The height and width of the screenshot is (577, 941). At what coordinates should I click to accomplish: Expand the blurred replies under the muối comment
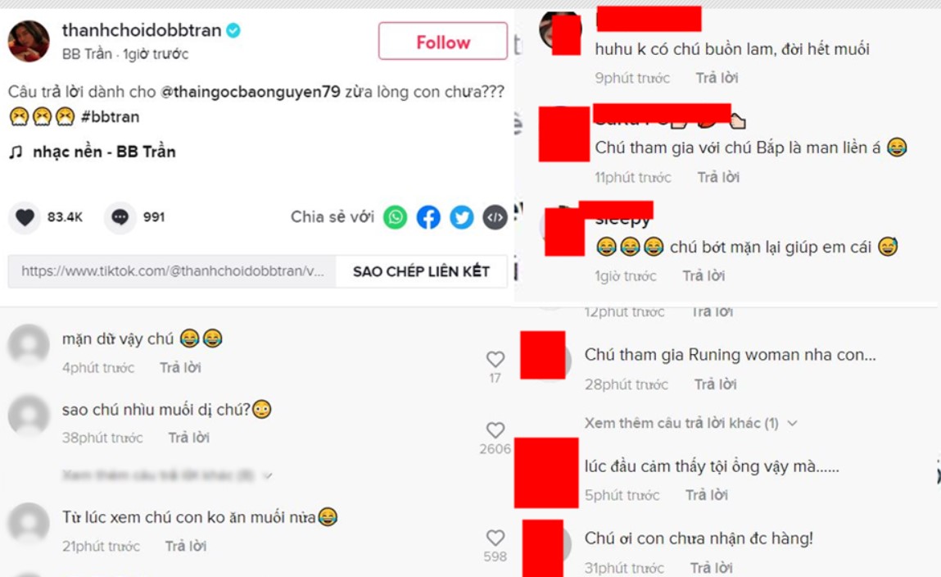tap(167, 475)
